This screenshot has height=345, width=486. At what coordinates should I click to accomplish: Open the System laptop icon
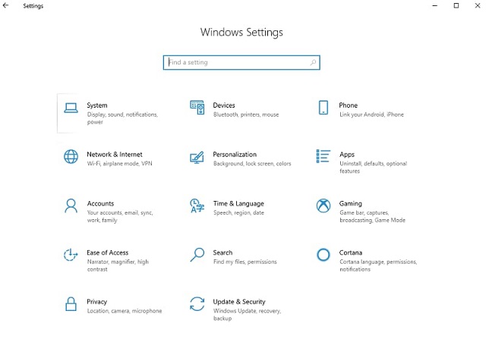71,108
